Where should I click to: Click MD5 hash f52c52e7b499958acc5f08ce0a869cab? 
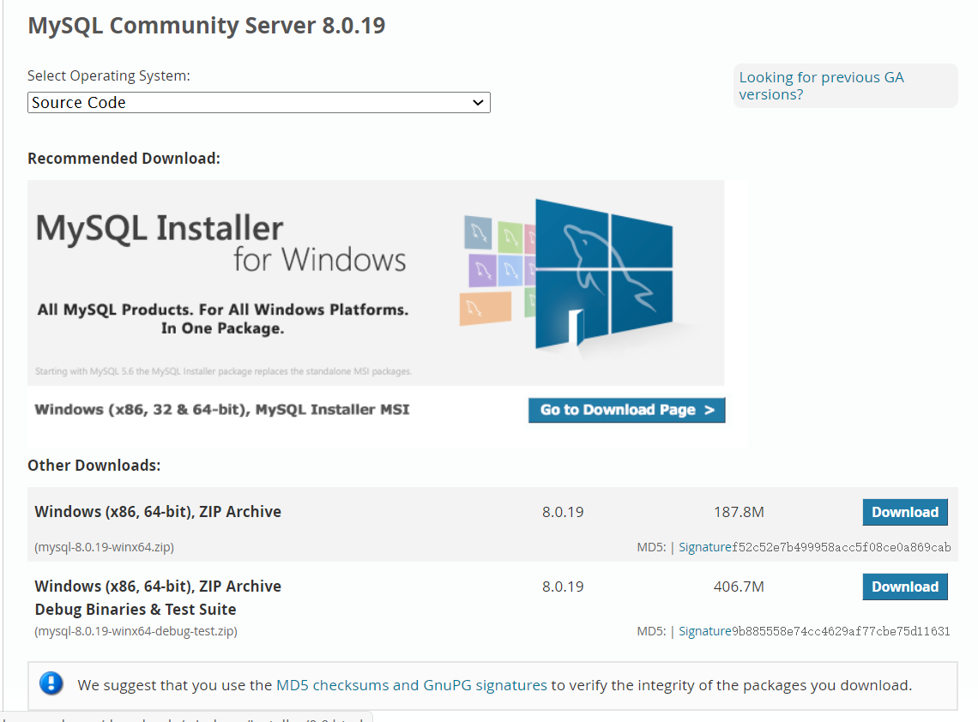(842, 547)
